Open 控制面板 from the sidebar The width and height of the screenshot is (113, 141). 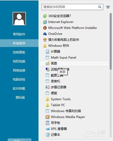pos(19,52)
